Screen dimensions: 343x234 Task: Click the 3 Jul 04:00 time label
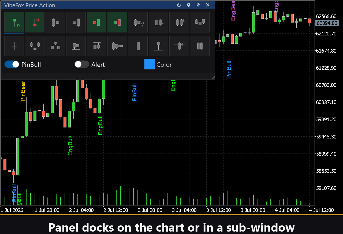[x=184, y=210]
